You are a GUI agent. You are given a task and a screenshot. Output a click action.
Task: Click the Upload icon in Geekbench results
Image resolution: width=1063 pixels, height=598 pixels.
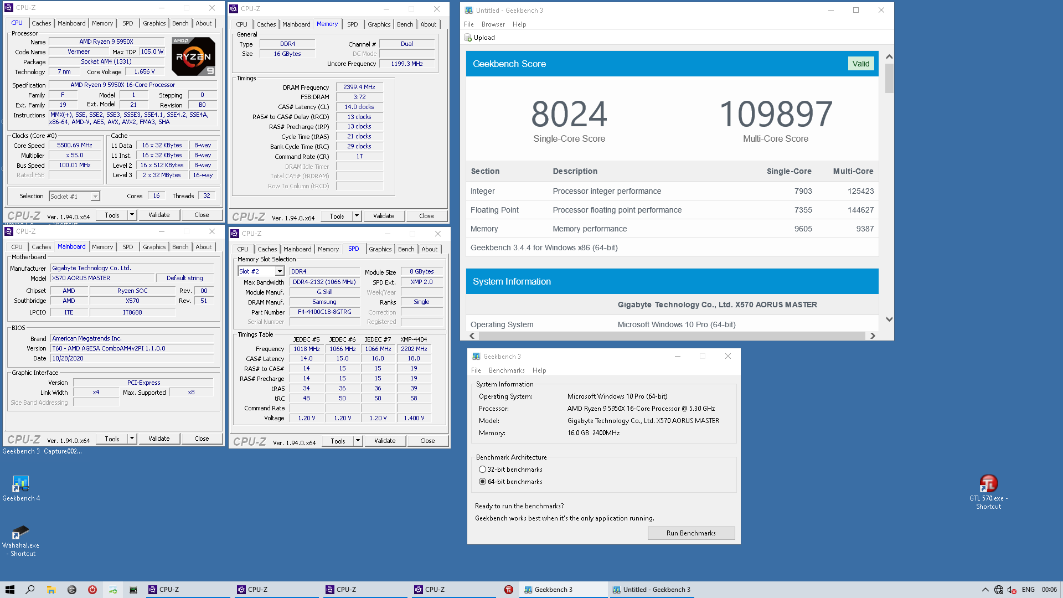(x=468, y=38)
